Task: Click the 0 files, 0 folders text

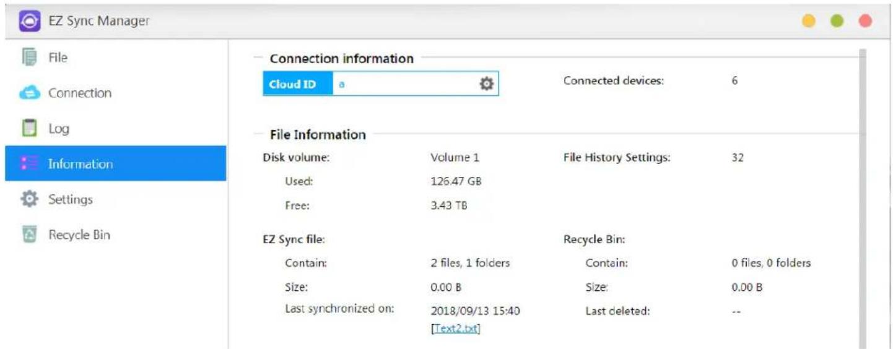Action: 771,263
